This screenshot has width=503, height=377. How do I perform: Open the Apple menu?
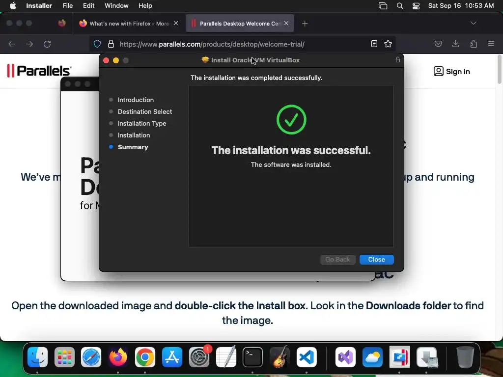[13, 5]
